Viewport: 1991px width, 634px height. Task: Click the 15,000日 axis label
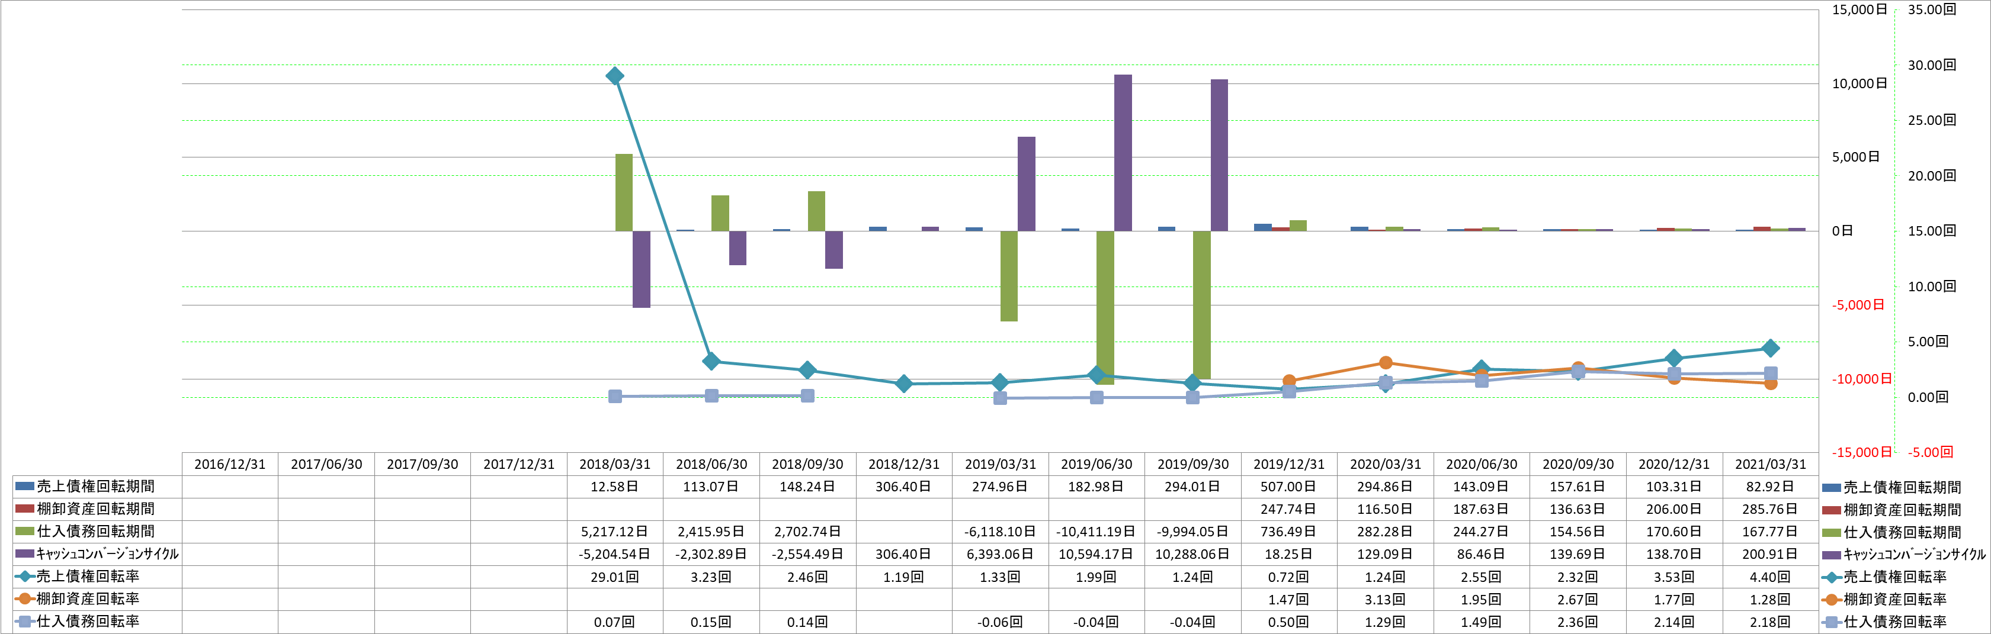pos(1859,9)
